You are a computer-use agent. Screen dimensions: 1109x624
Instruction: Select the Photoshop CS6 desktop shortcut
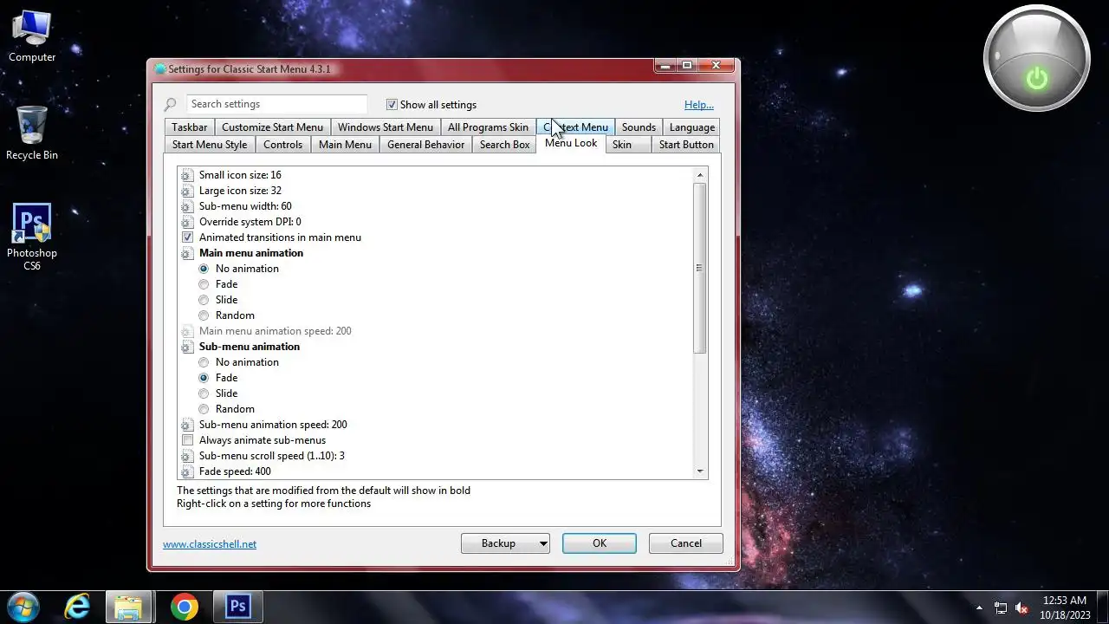32,237
